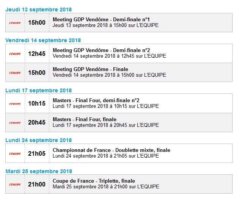Open Championnat de France - Doublette mixte, finale
This screenshot has width=236, height=199.
(x=112, y=150)
